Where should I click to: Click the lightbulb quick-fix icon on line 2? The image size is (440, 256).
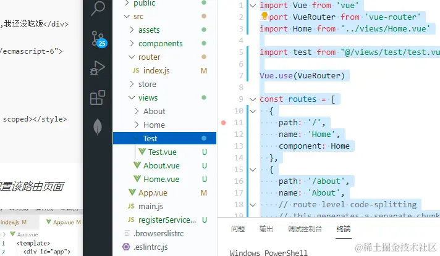(264, 15)
